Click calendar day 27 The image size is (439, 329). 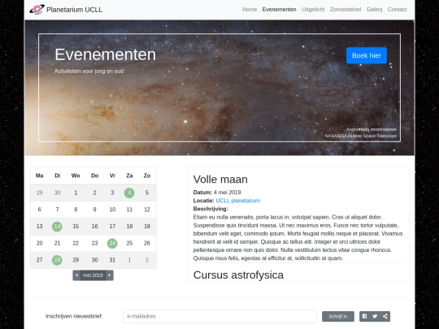[40, 260]
